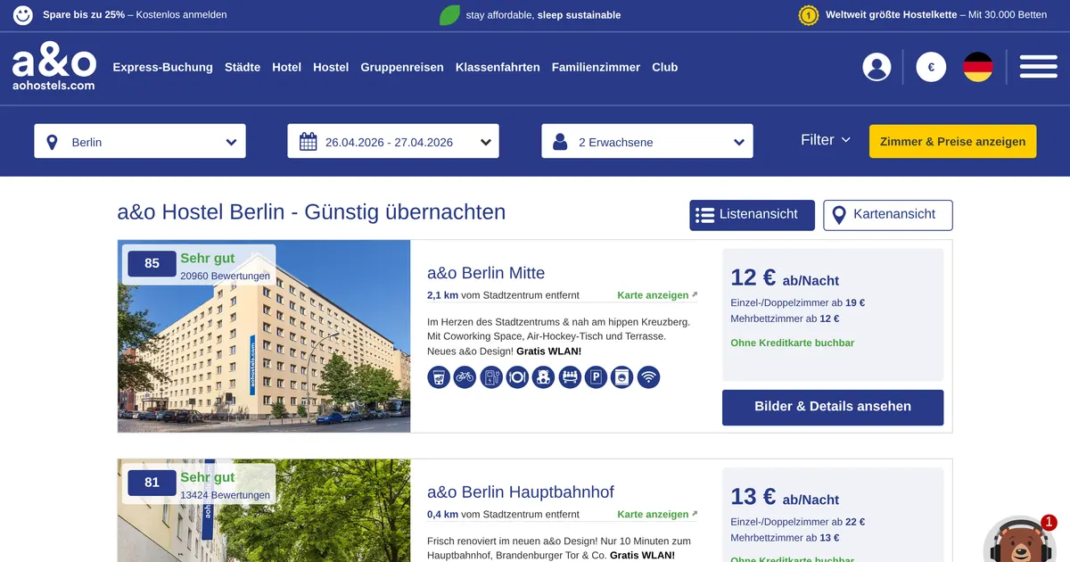The image size is (1070, 562).
Task: Click the drinks bar amenity icon
Action: (x=439, y=377)
